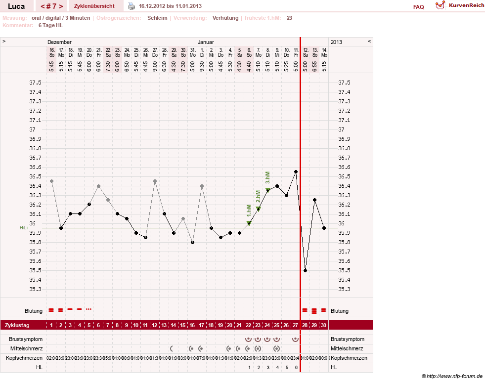The width and height of the screenshot is (485, 382).
Task: Click the Mittelschmerz icon on cycle day 16
Action: 191,348
